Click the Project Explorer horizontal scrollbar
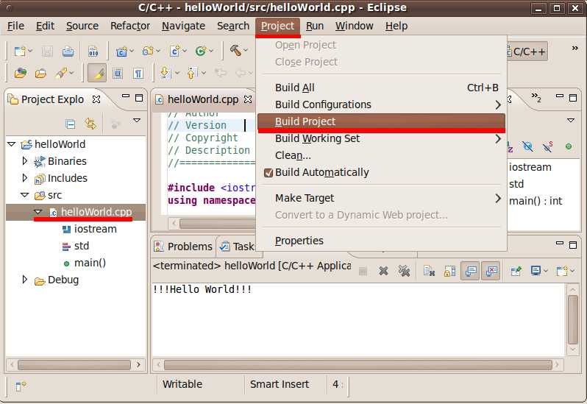The height and width of the screenshot is (404, 587). 74,365
